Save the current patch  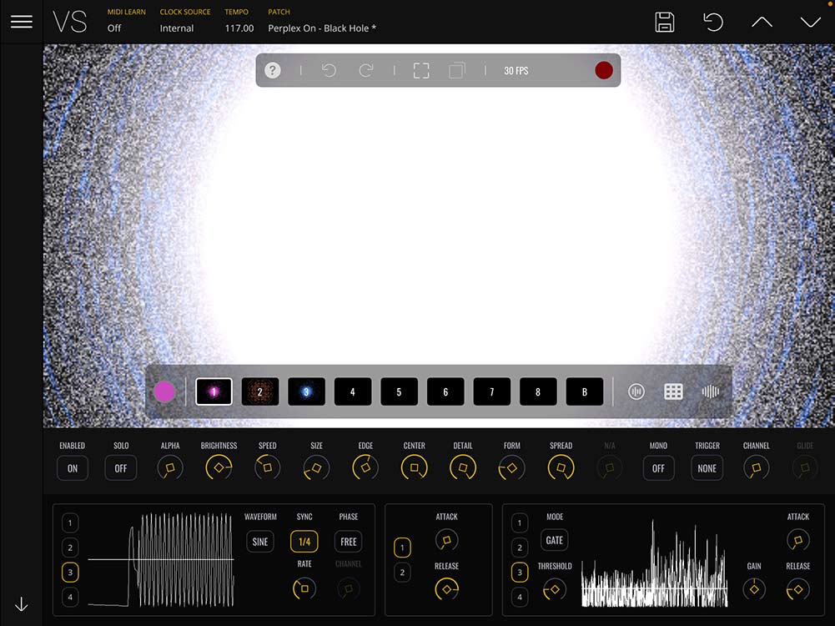pos(665,23)
